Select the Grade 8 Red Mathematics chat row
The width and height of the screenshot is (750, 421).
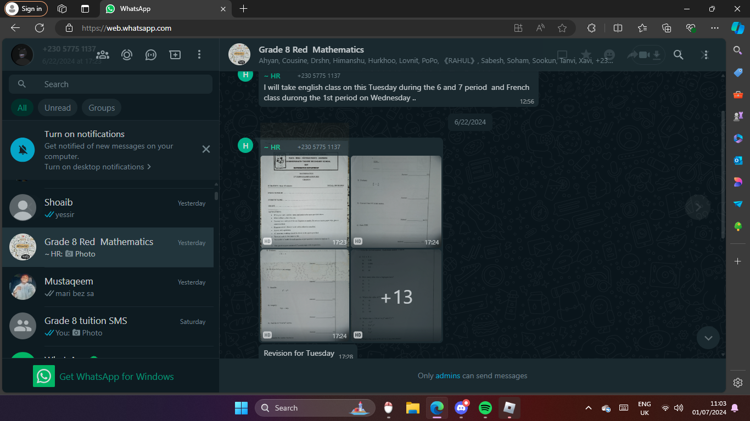(108, 248)
